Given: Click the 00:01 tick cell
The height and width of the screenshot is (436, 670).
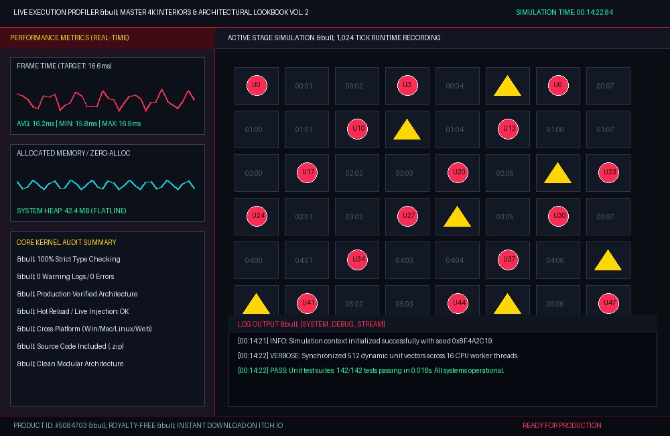Looking at the screenshot, I should [x=307, y=86].
